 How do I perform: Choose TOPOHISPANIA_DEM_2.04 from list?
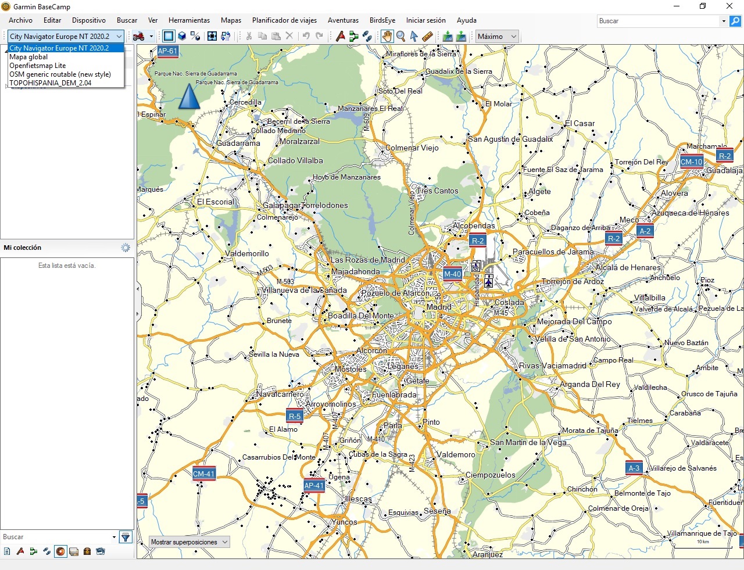[x=66, y=83]
